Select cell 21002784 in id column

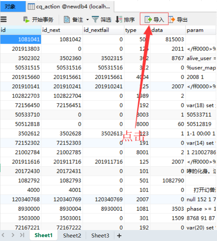21,152
